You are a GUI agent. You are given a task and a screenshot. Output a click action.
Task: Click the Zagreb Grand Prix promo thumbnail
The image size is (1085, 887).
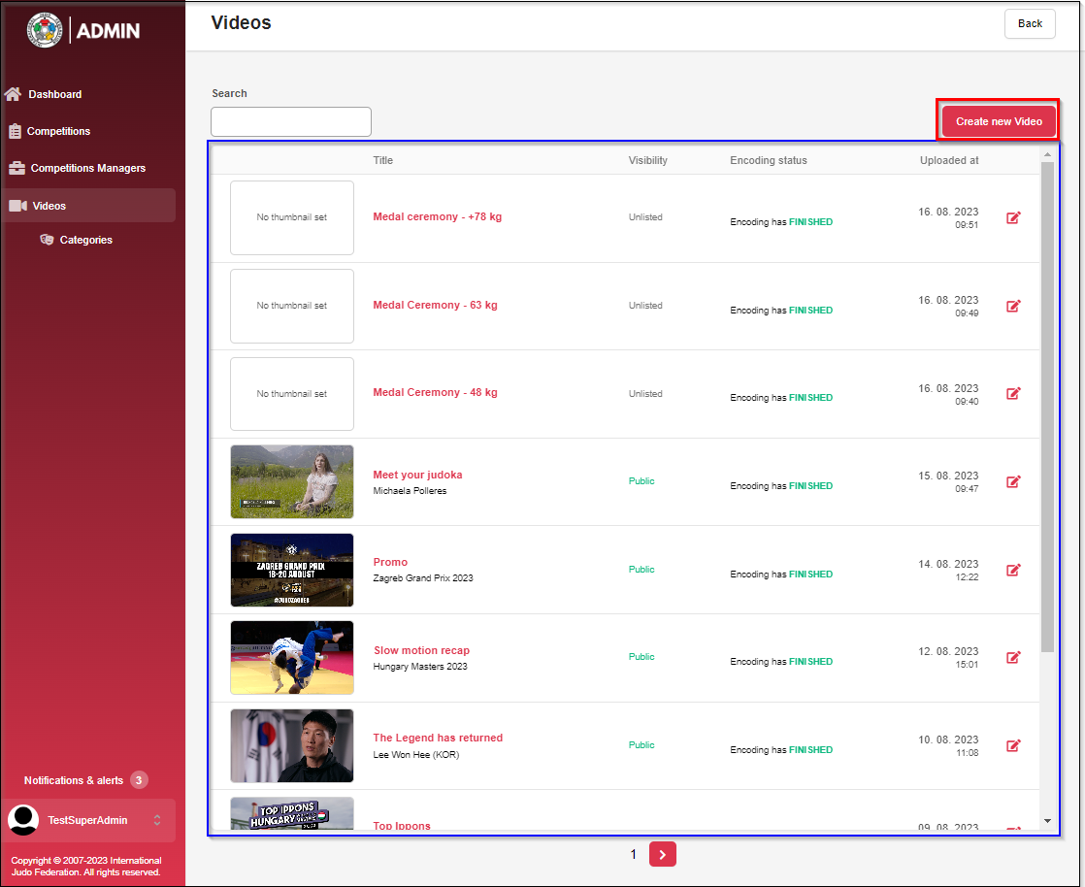pos(292,570)
